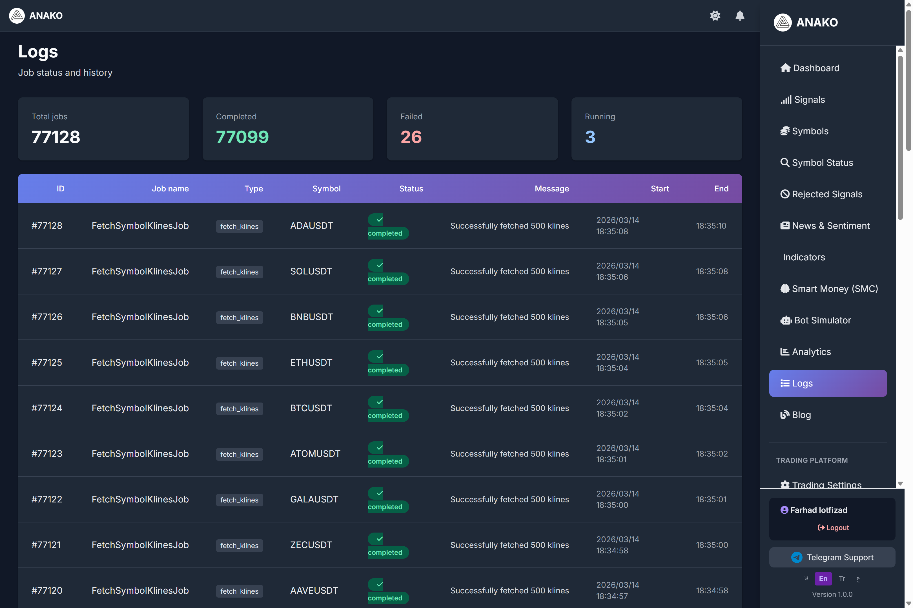Click the Symbols coins icon

click(786, 131)
